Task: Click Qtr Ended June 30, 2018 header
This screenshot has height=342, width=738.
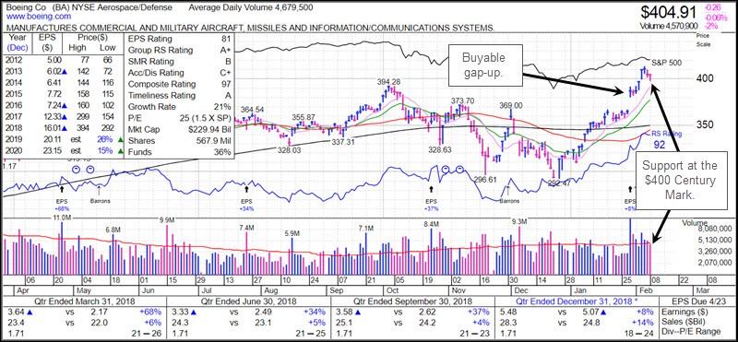Action: click(248, 301)
